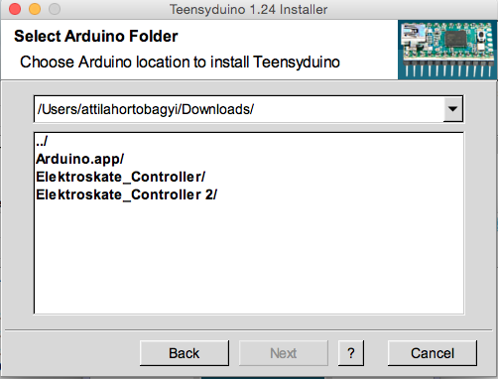Click empty space in the folder list
498x379 pixels.
pos(249,258)
